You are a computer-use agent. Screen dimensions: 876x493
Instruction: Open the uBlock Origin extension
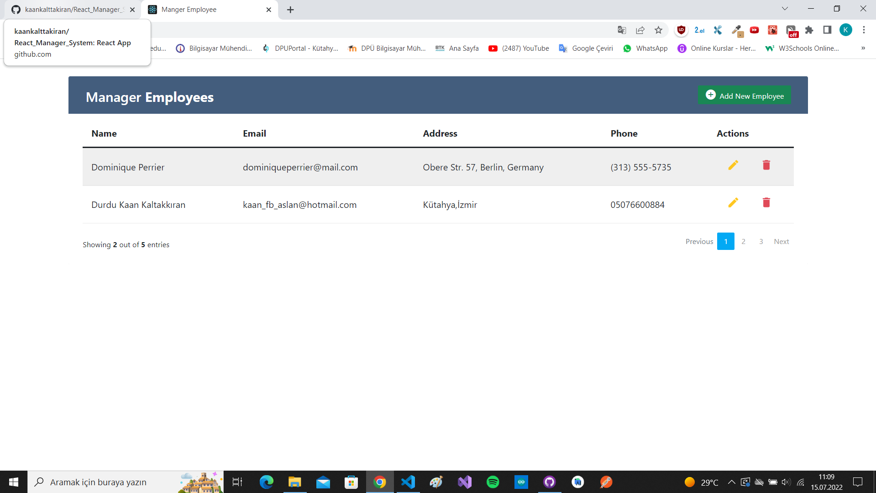[x=681, y=30]
